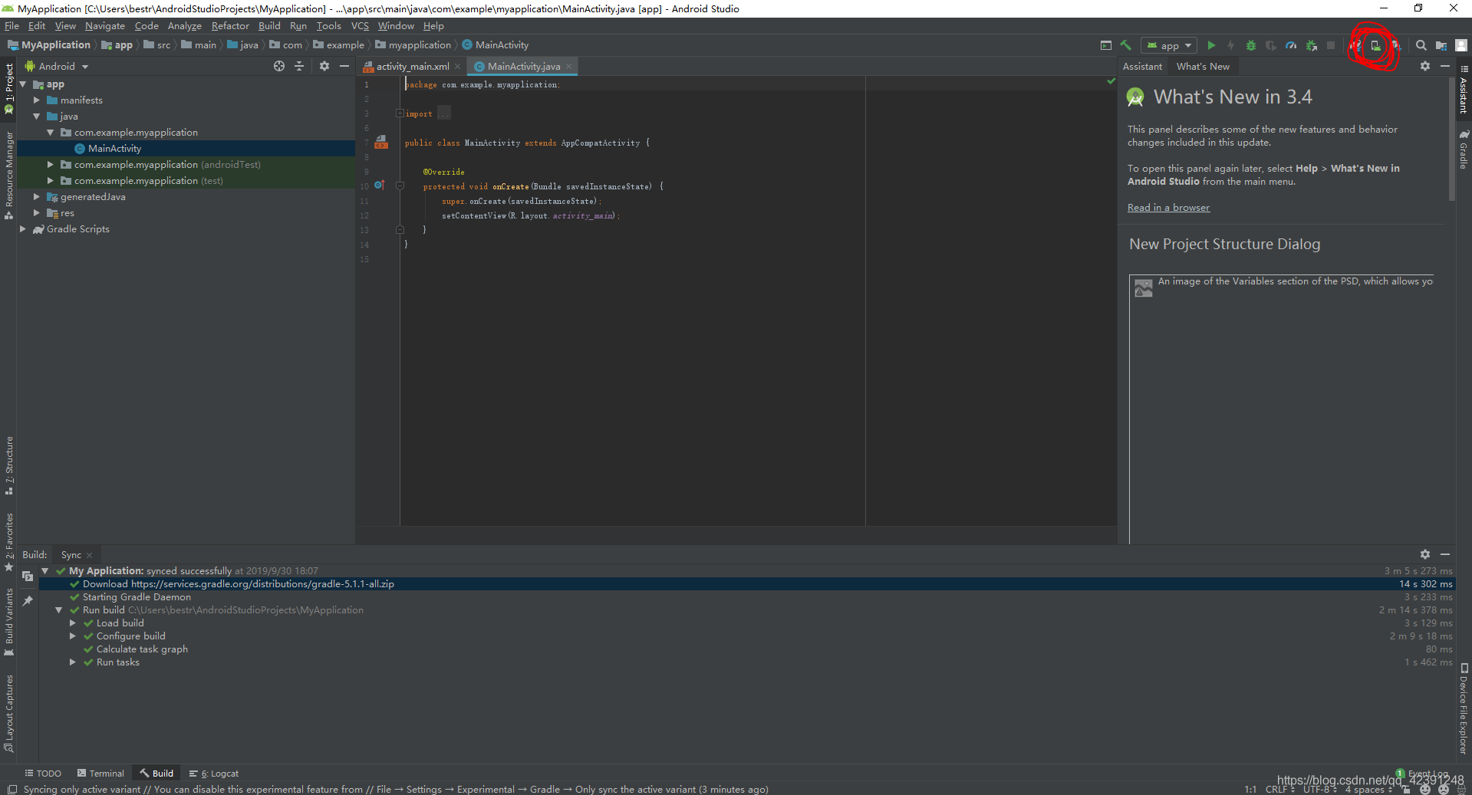Click the Read in a browser link
Screen dimensions: 1472x795
[1167, 207]
